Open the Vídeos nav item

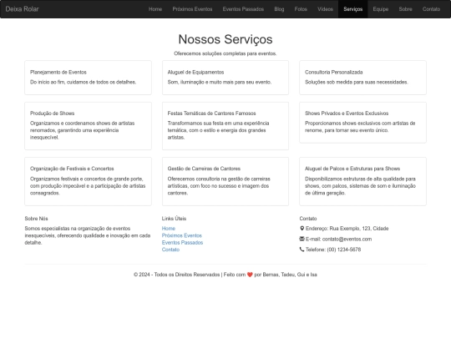[326, 9]
